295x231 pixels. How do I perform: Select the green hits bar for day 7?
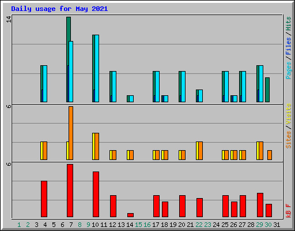point(69,29)
